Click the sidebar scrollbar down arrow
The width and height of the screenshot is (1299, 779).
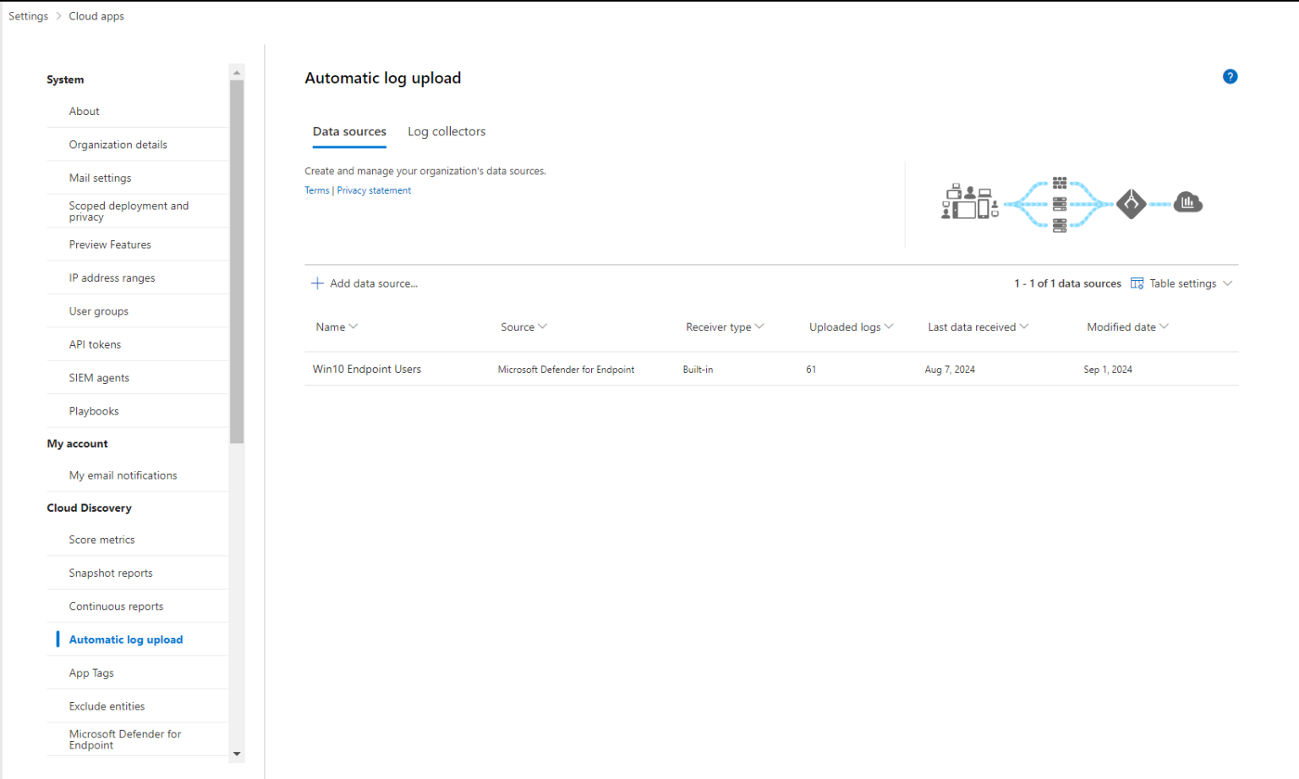236,754
